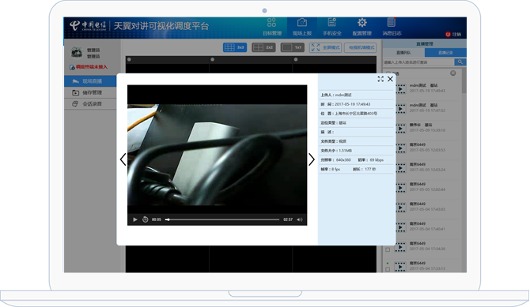Viewport: 530px width, 307px height.
Task: Click the dot marker of the middle grid cell
Action: [212, 60]
